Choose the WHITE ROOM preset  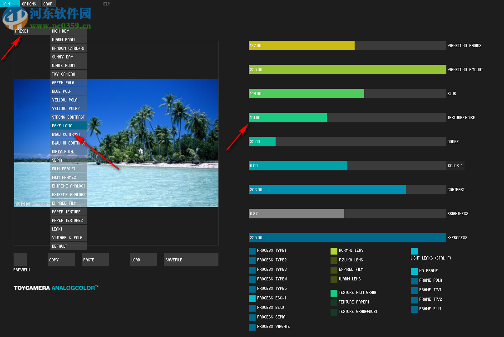tap(69, 66)
